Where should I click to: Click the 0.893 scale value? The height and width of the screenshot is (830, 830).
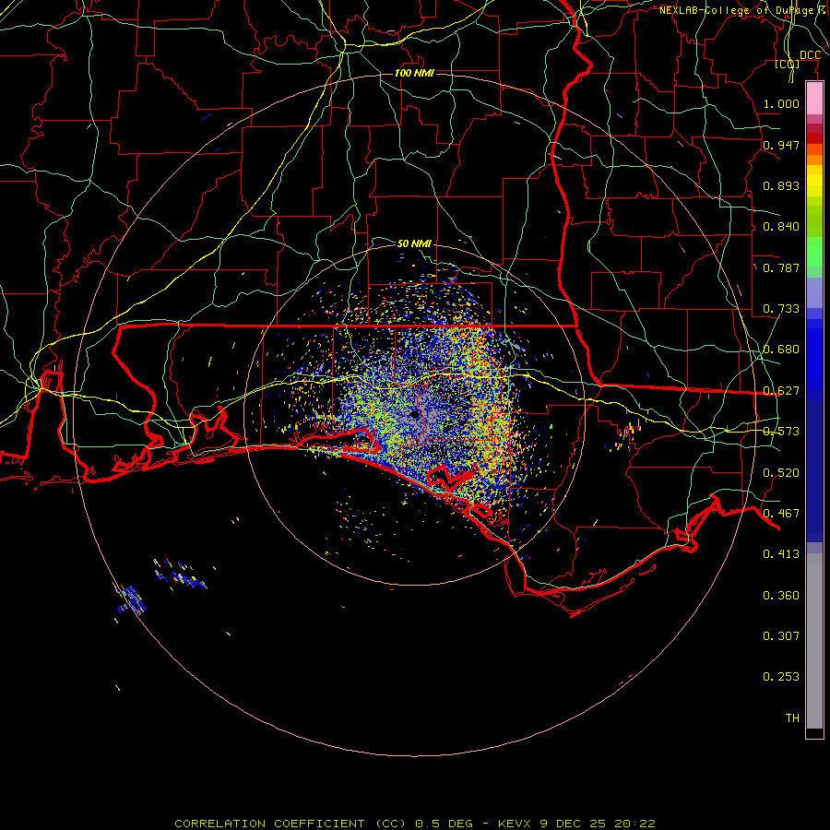781,185
